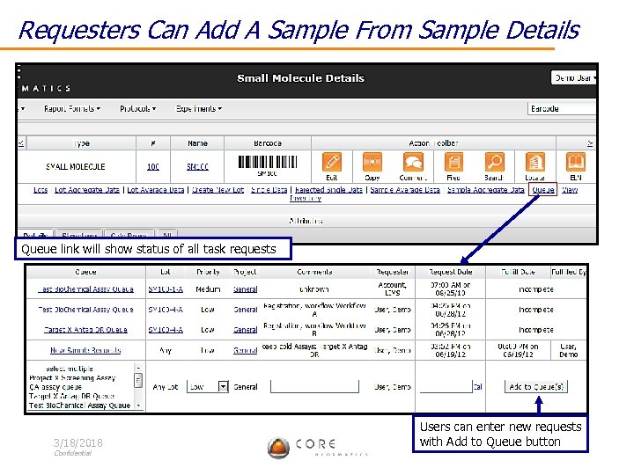This screenshot has width=634, height=475.
Task: Click the Comments text input field
Action: point(314,386)
